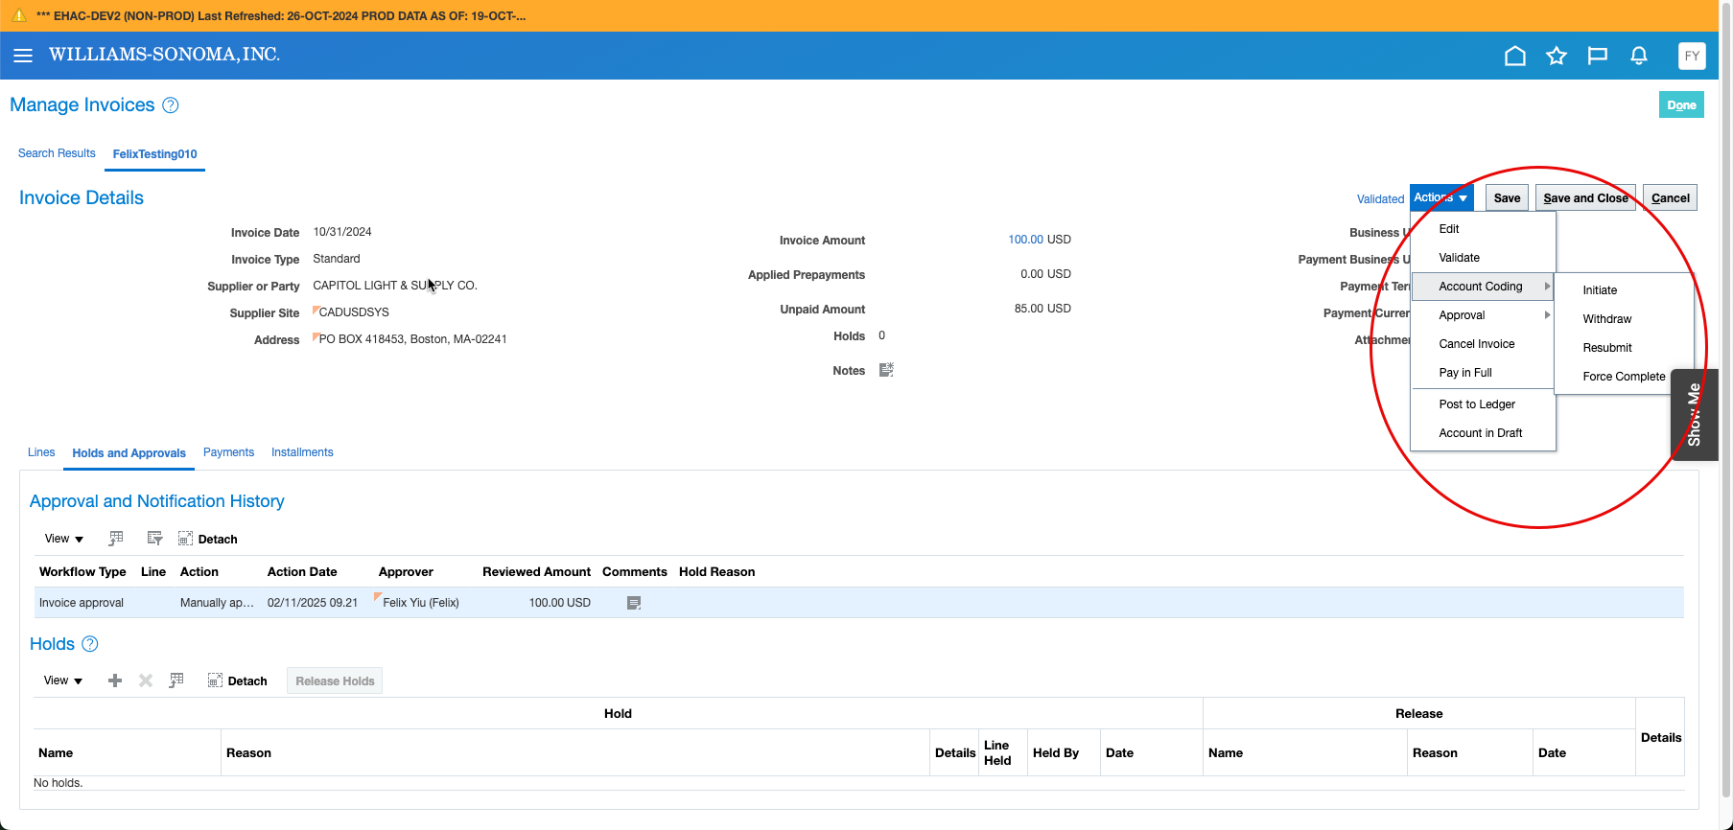Click the warning icon in the banner
The height and width of the screenshot is (830, 1733).
[18, 15]
